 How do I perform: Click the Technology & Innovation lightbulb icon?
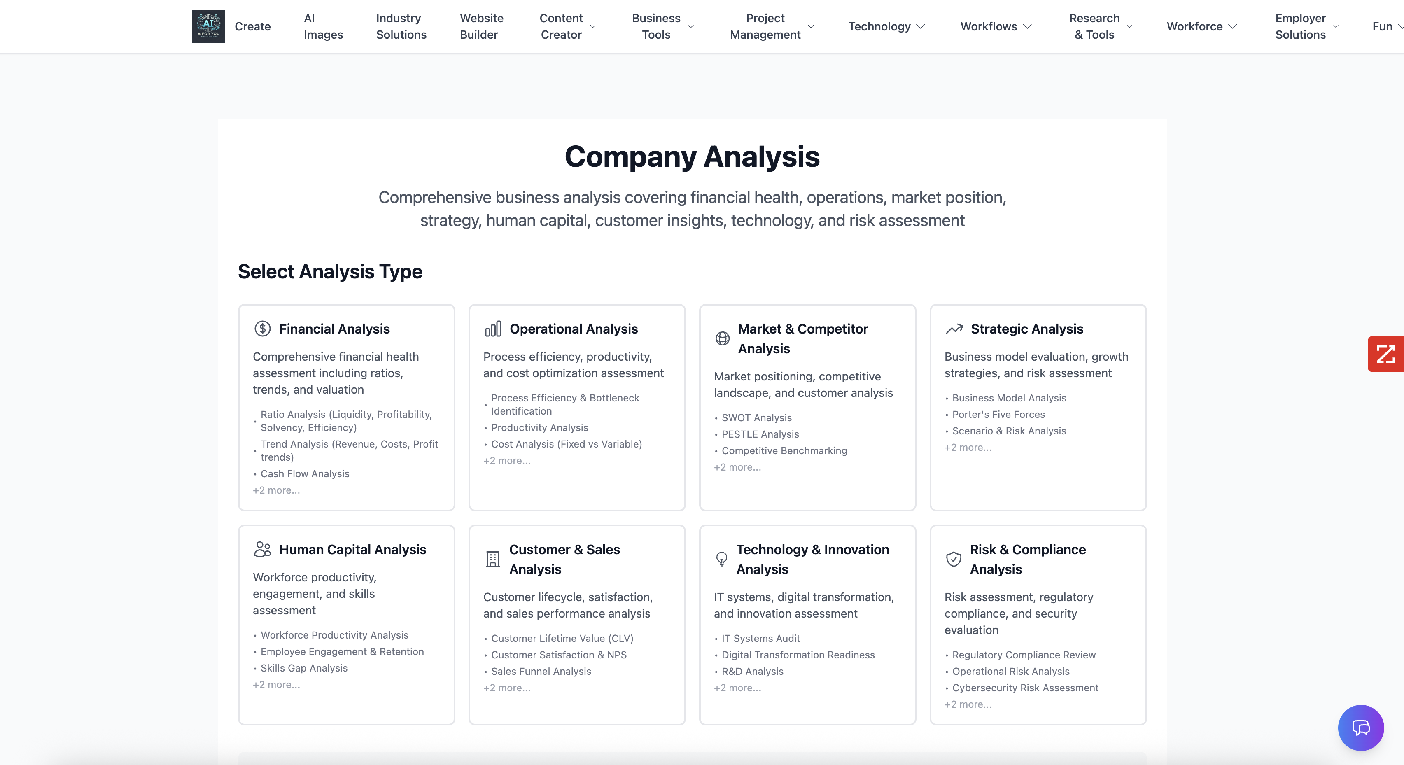722,559
